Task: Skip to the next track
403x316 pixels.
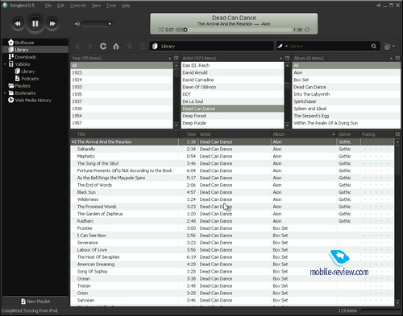Action: (x=52, y=23)
